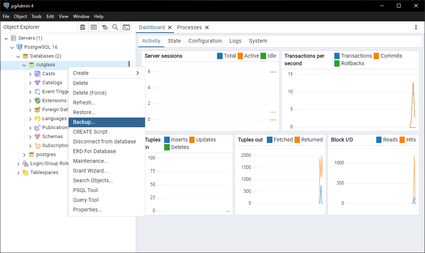Expand the postgres database node

pos(24,155)
